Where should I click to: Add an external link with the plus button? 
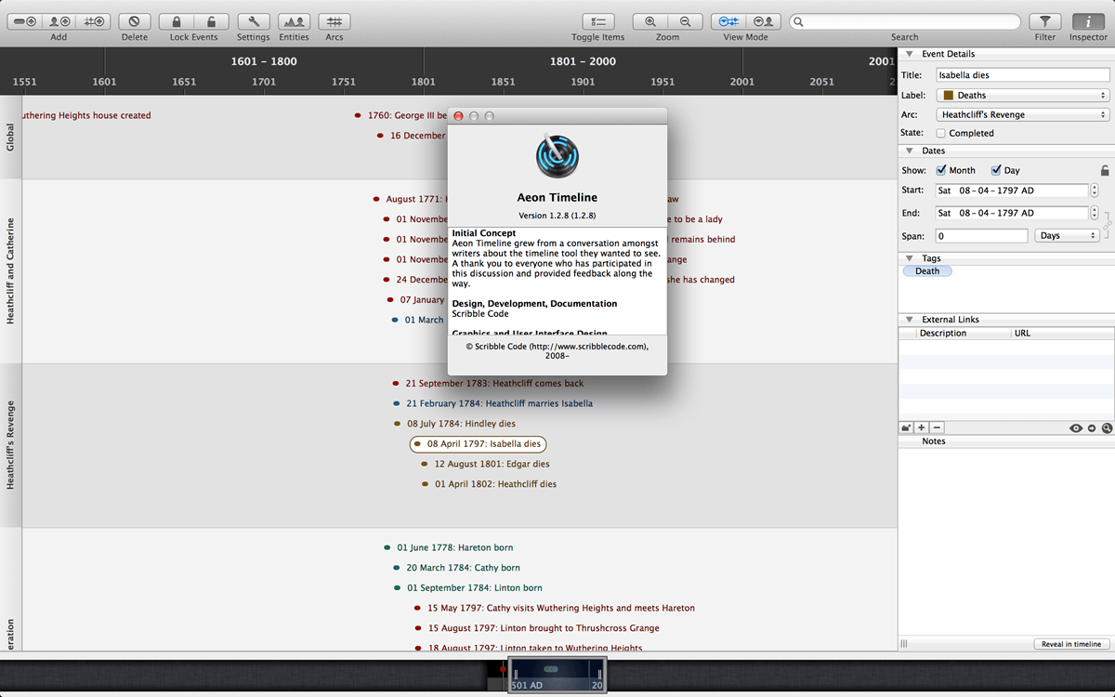click(921, 427)
